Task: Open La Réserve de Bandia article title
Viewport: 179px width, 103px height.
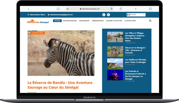Action: click(60, 85)
